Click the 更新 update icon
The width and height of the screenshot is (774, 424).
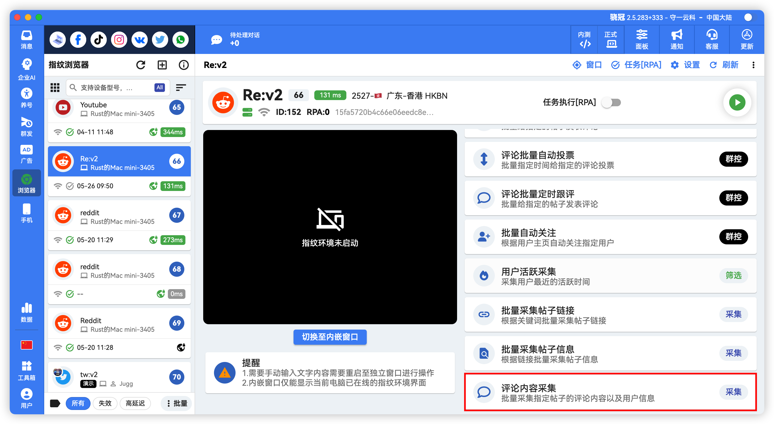pos(747,39)
